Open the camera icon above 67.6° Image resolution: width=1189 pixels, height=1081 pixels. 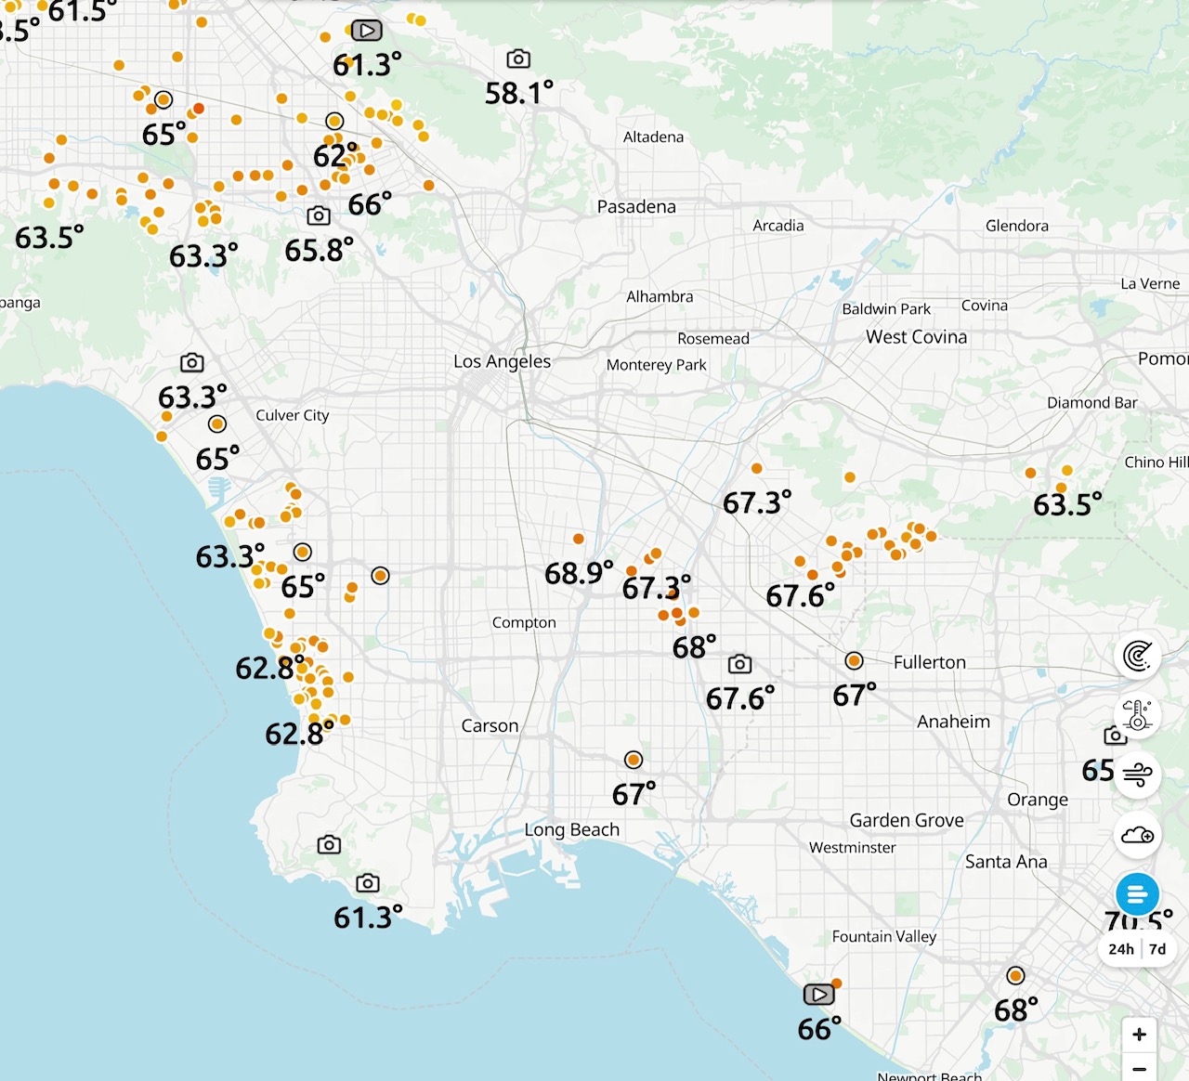point(739,664)
